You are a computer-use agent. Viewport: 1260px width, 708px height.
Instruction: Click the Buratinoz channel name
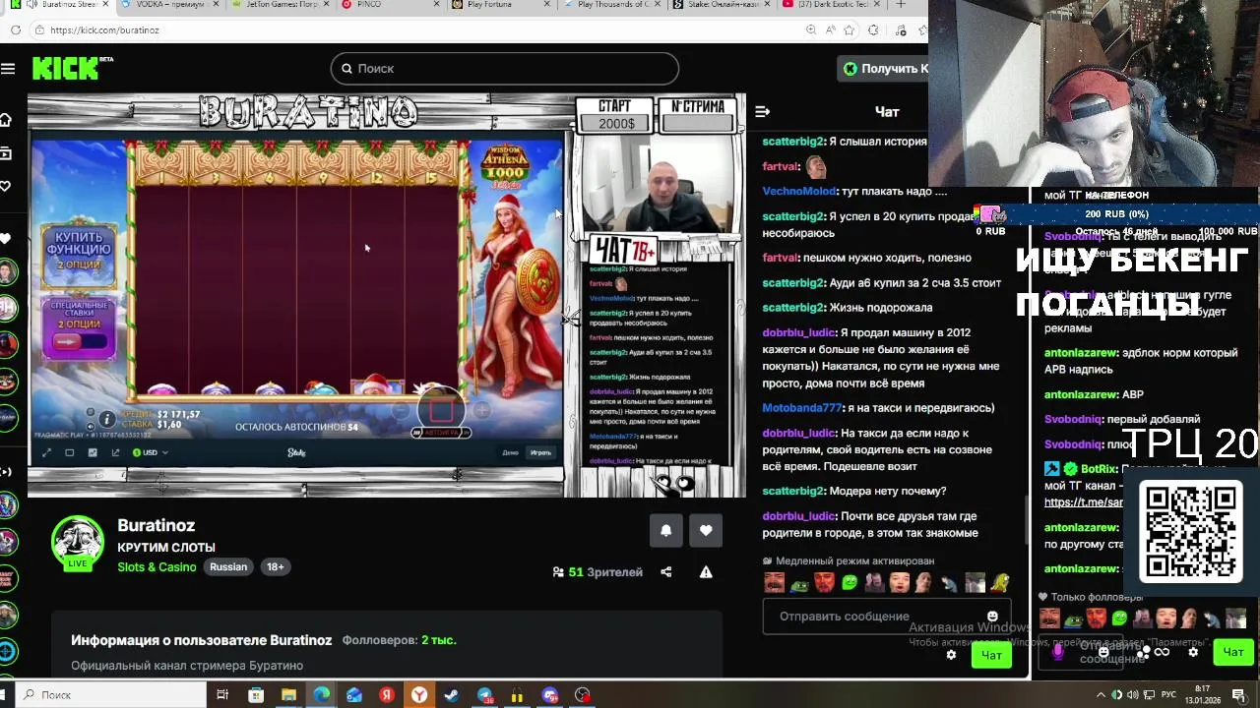click(x=157, y=525)
